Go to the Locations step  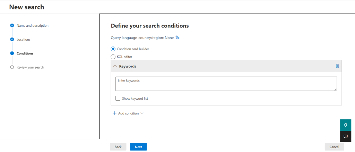tap(24, 40)
